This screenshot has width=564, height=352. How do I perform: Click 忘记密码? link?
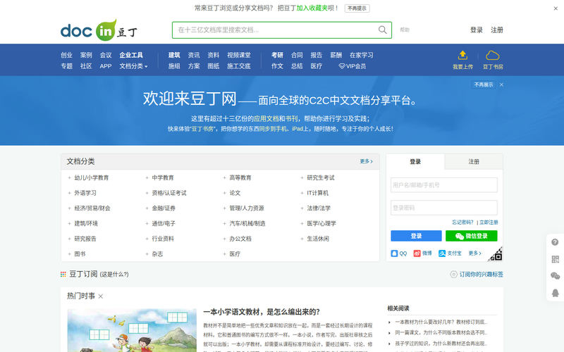point(462,222)
